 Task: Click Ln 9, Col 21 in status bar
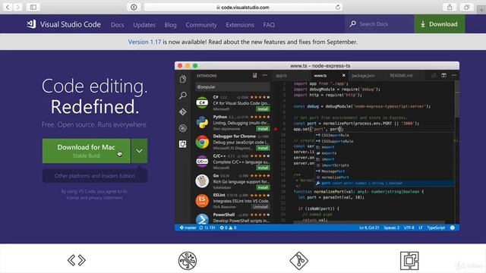pos(369,227)
